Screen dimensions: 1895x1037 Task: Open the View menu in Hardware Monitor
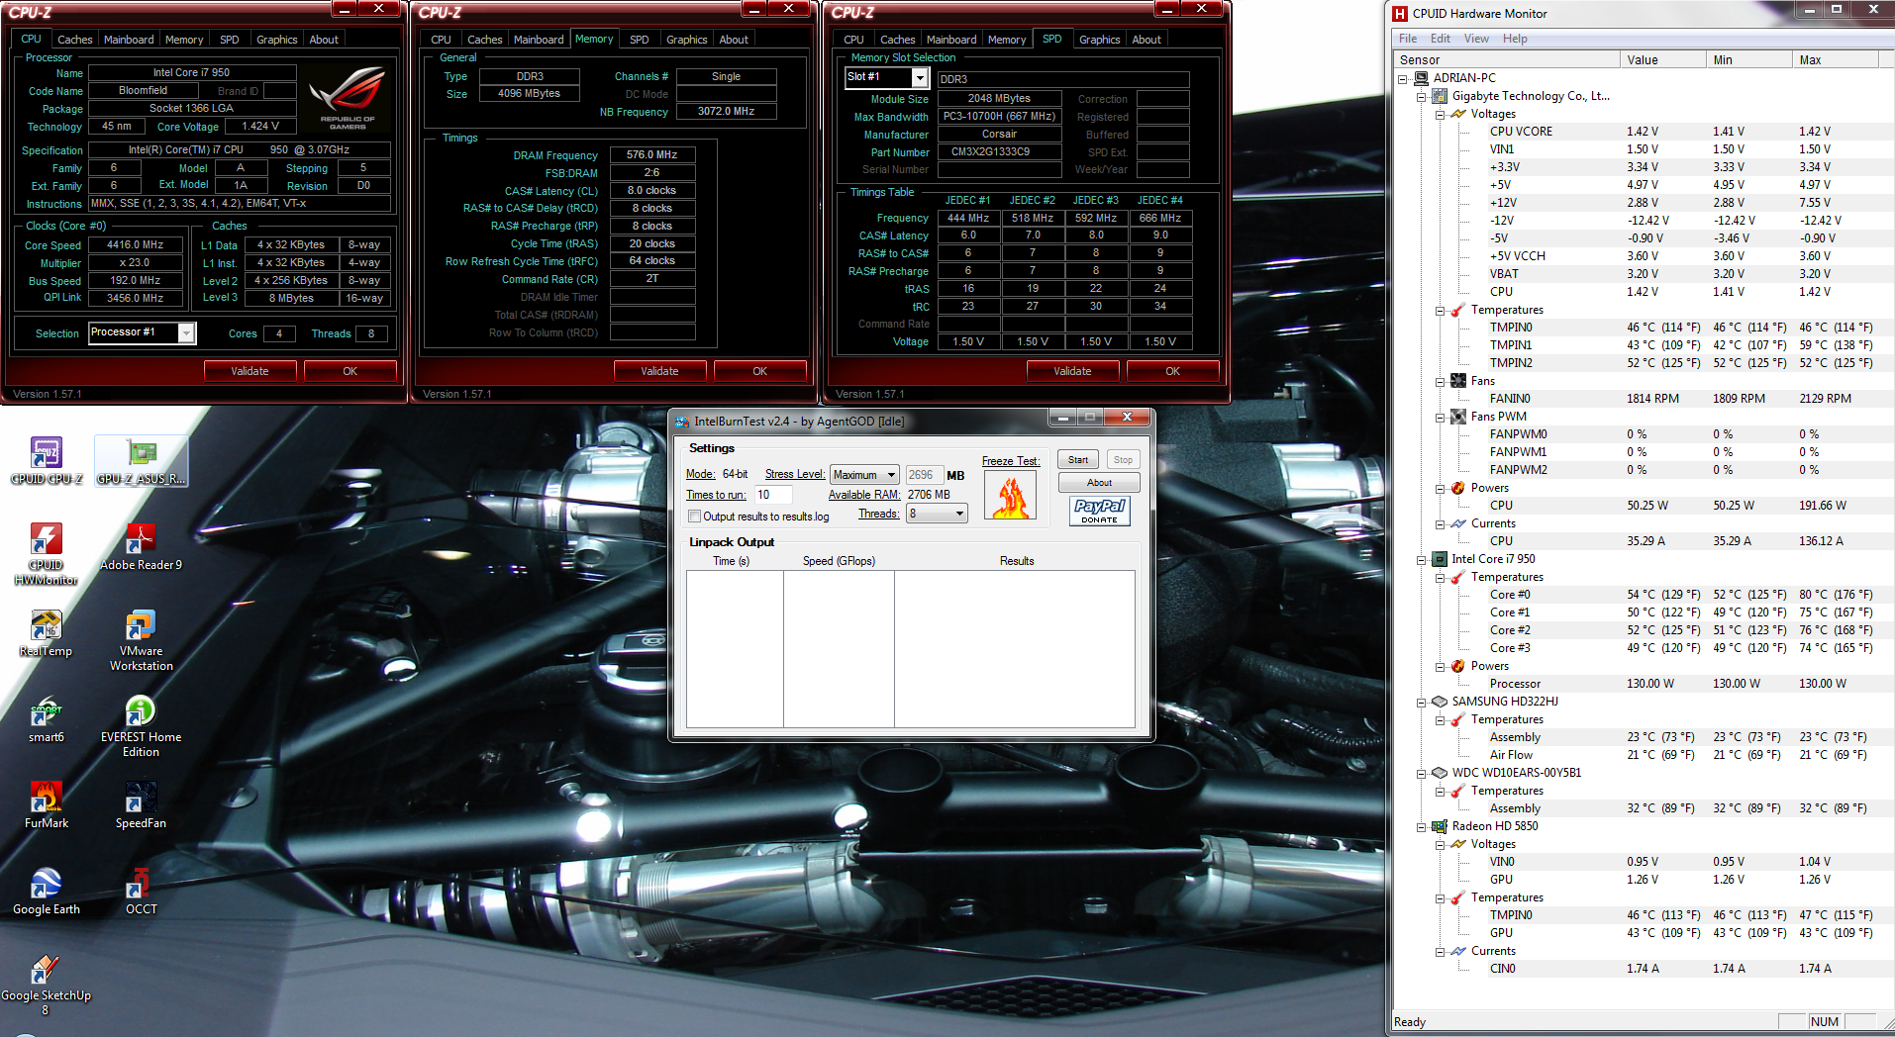pyautogui.click(x=1476, y=39)
